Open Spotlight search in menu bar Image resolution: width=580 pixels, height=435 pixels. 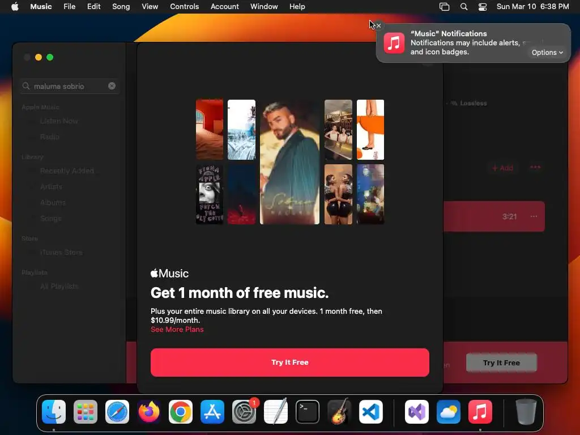463,6
